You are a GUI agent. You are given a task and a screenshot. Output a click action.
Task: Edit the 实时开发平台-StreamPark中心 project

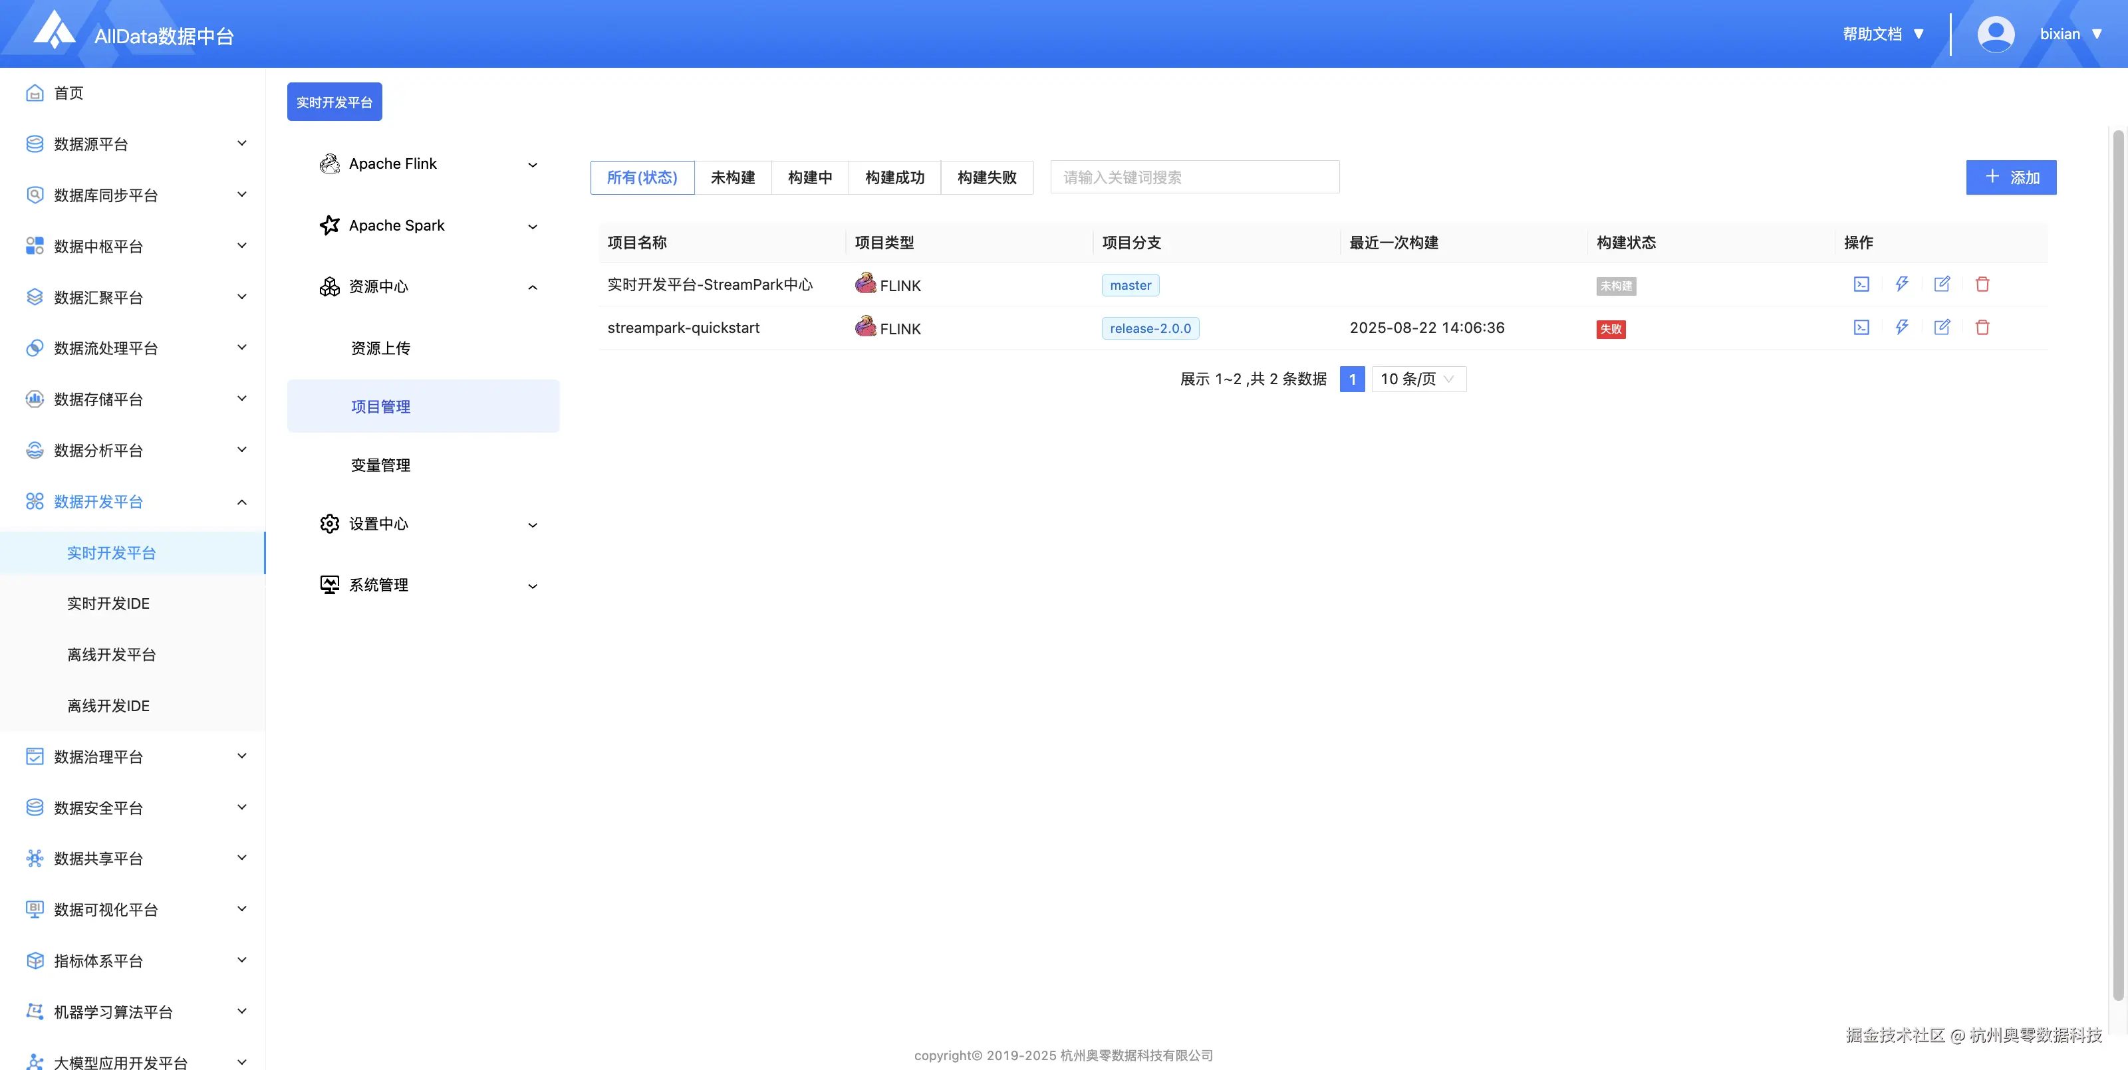point(1943,284)
